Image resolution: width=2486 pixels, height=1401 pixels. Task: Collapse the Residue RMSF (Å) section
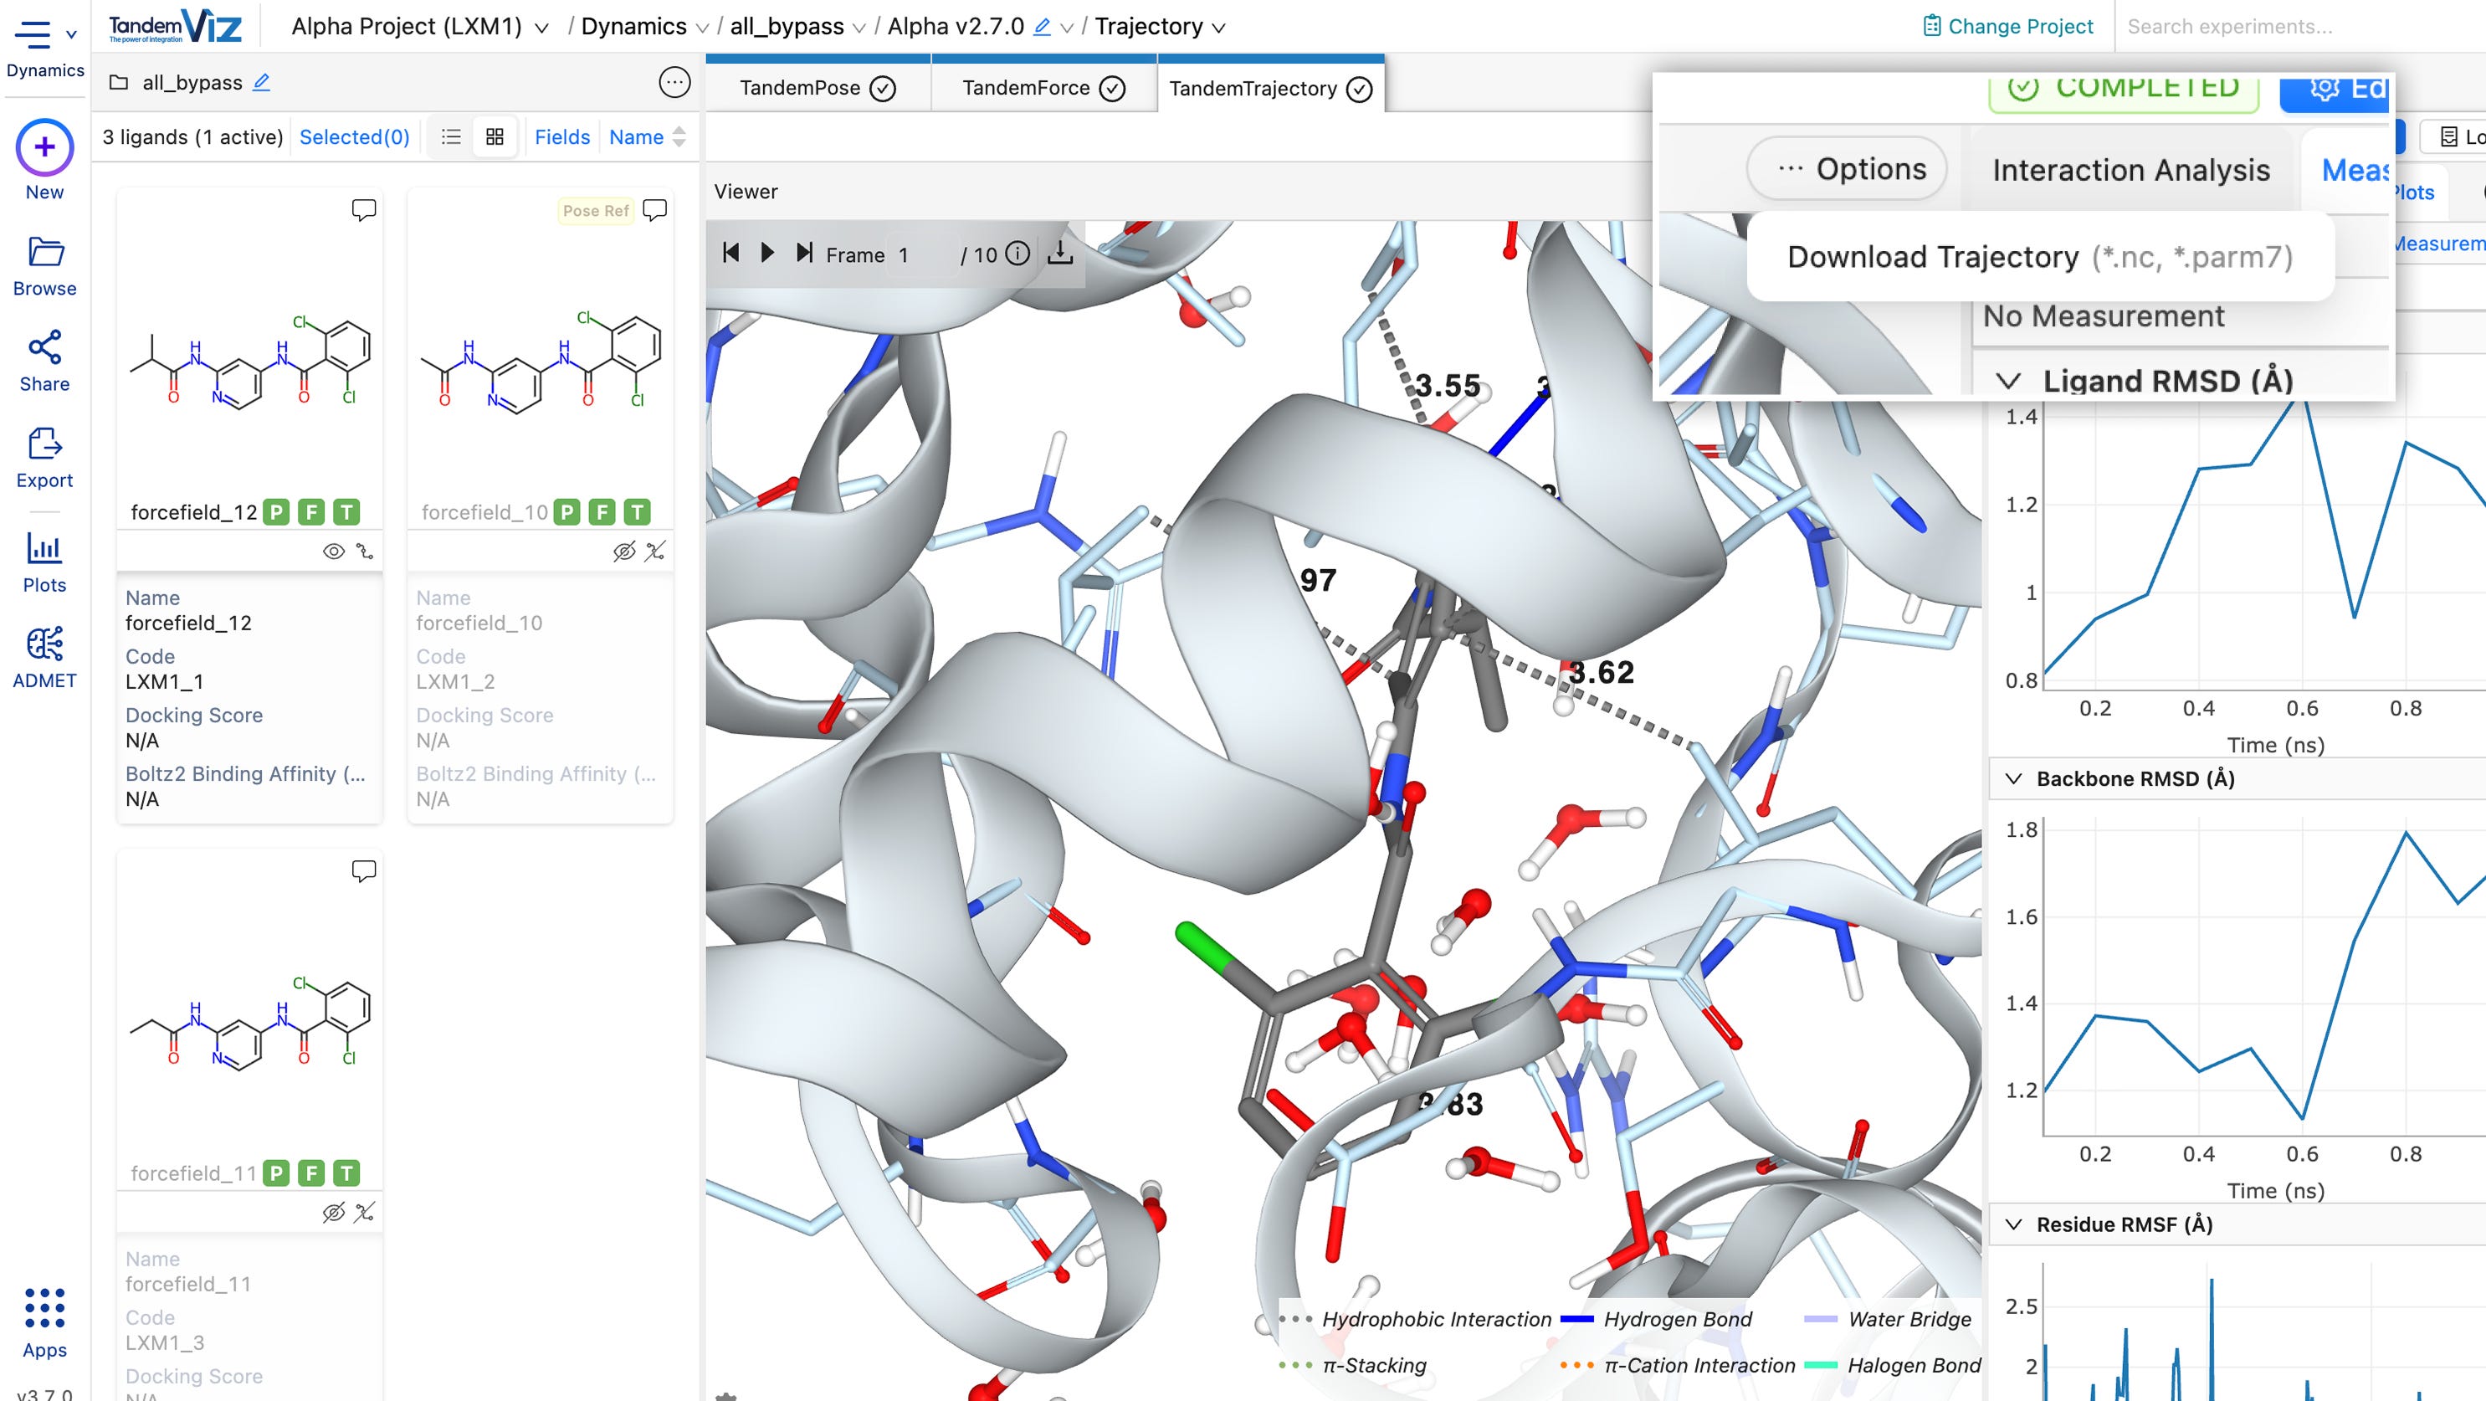pyautogui.click(x=2014, y=1224)
